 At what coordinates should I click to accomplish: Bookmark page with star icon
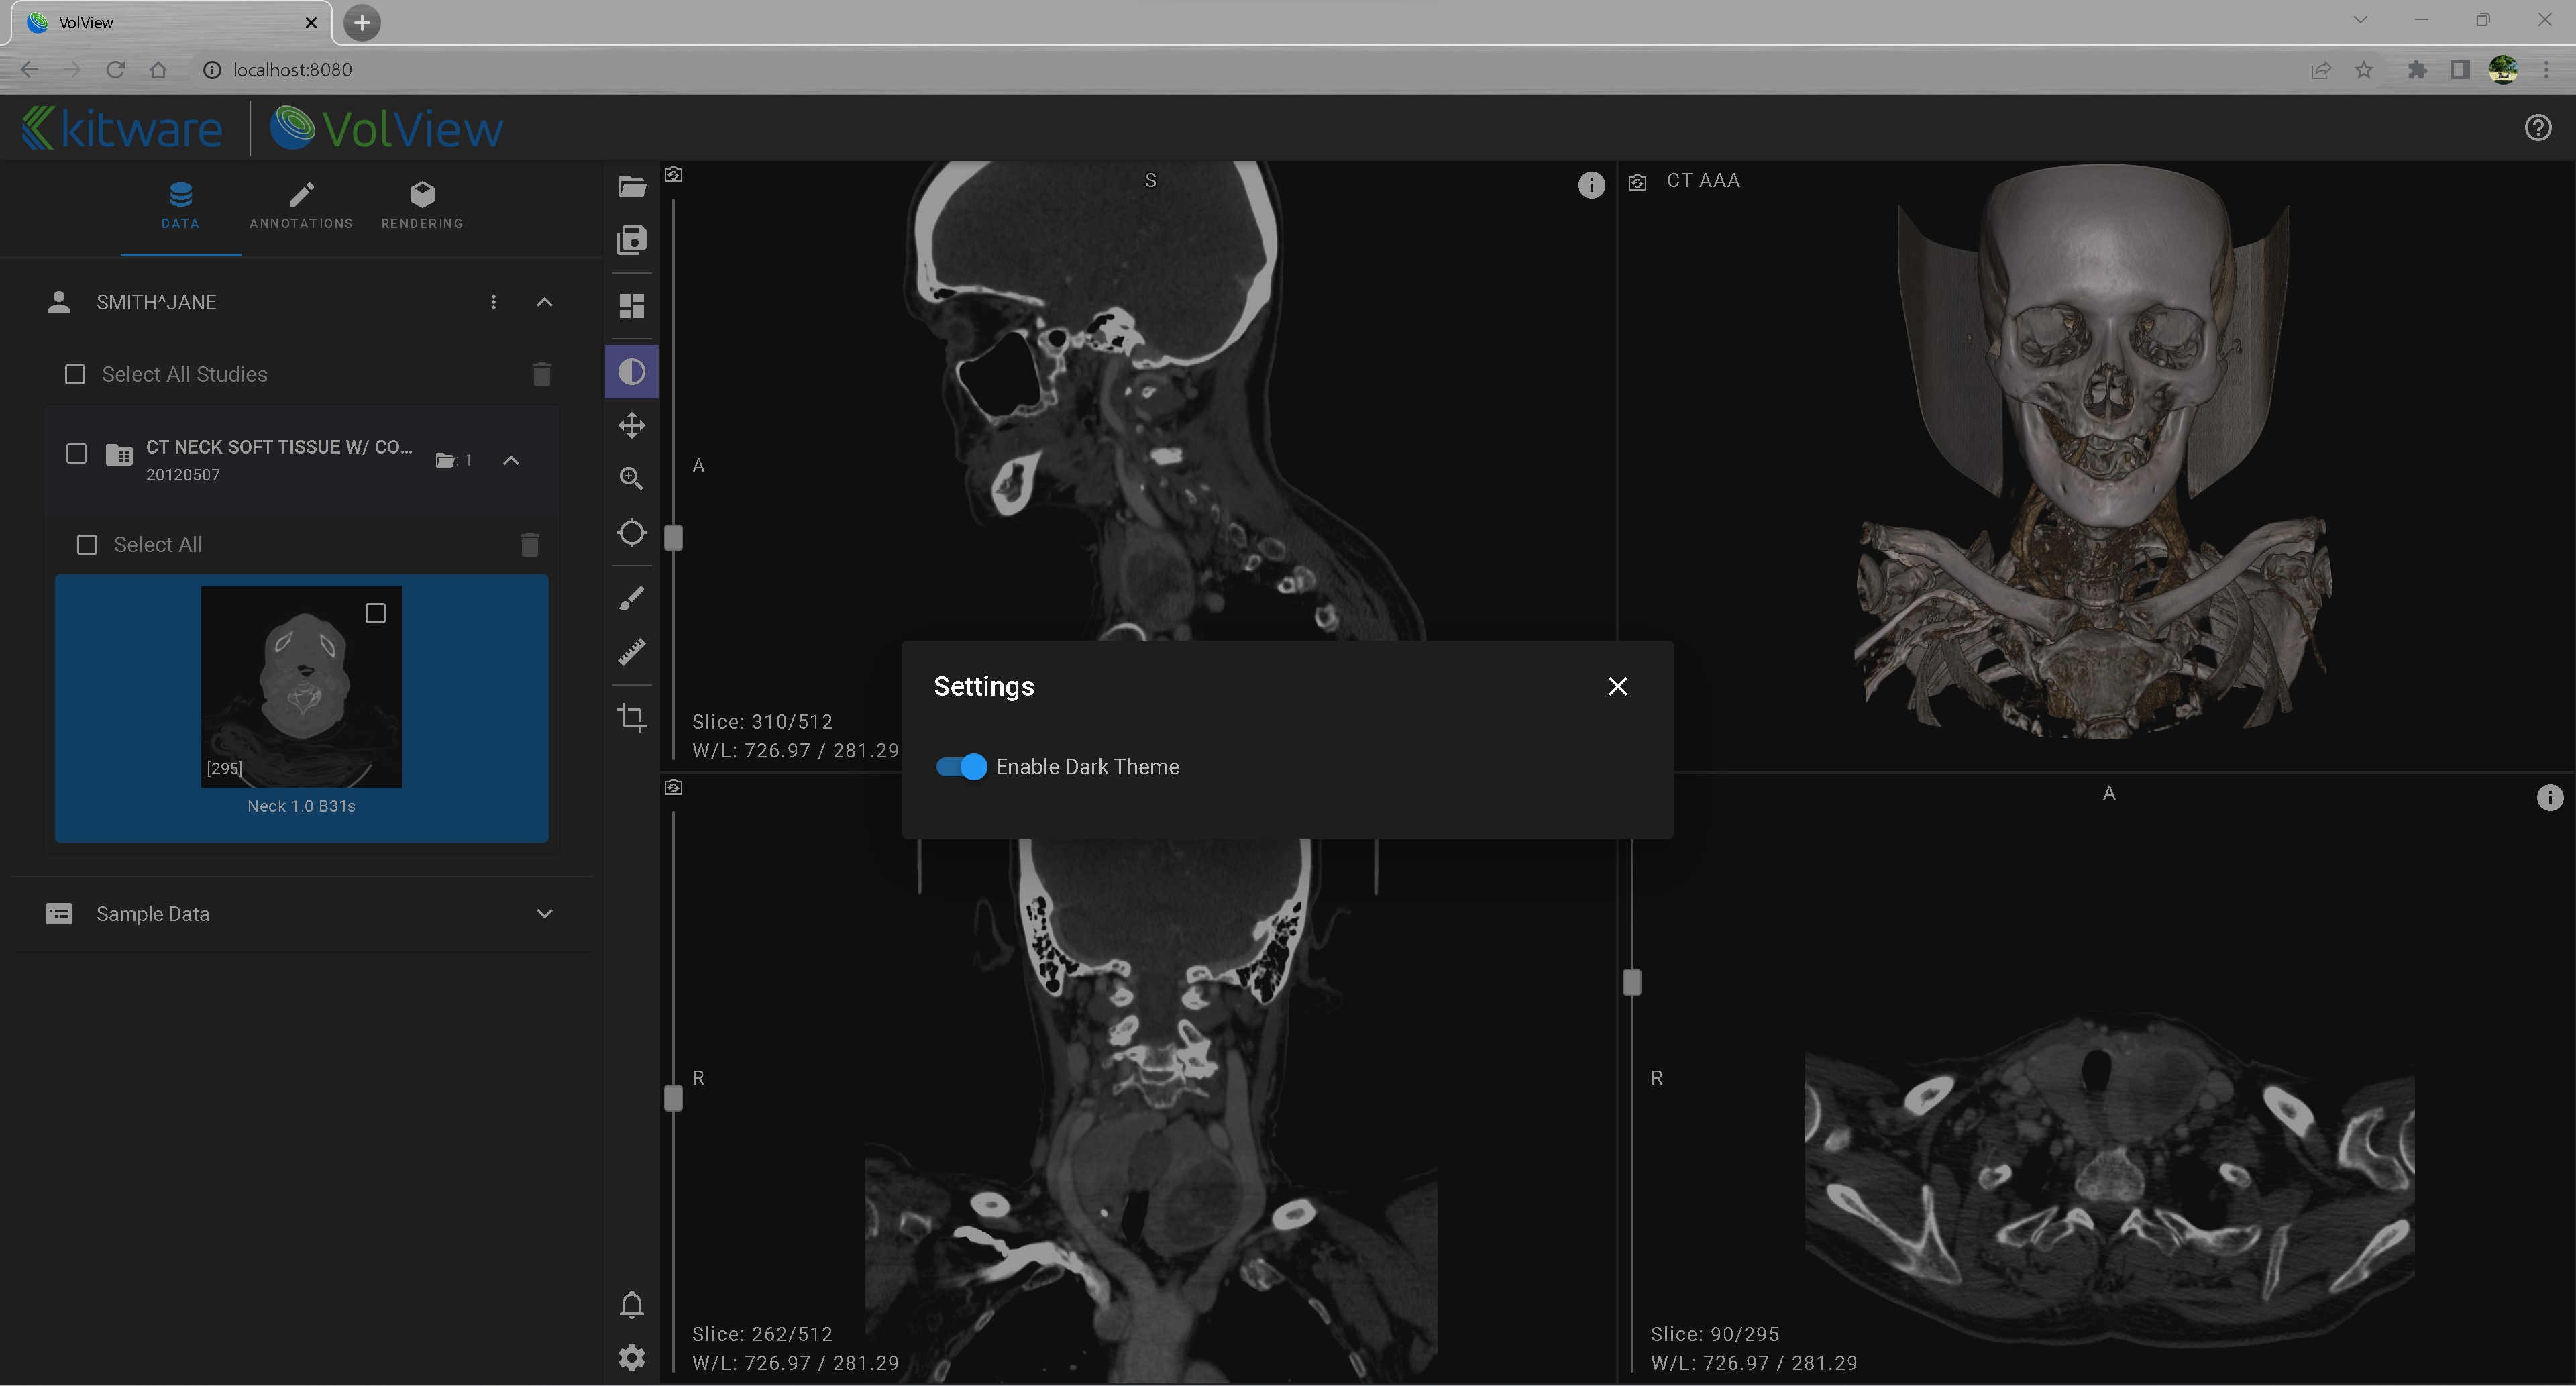click(2364, 70)
